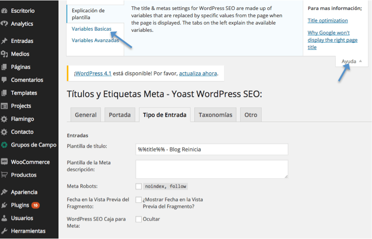Click the Plantilla de título field
This screenshot has height=239, width=372.
click(212, 149)
